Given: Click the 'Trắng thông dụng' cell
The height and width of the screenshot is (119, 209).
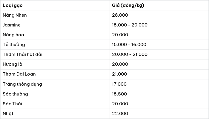Looking at the screenshot, I should [55, 84].
